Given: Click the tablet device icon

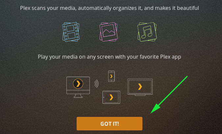Looking at the screenshot, I should (111, 97).
